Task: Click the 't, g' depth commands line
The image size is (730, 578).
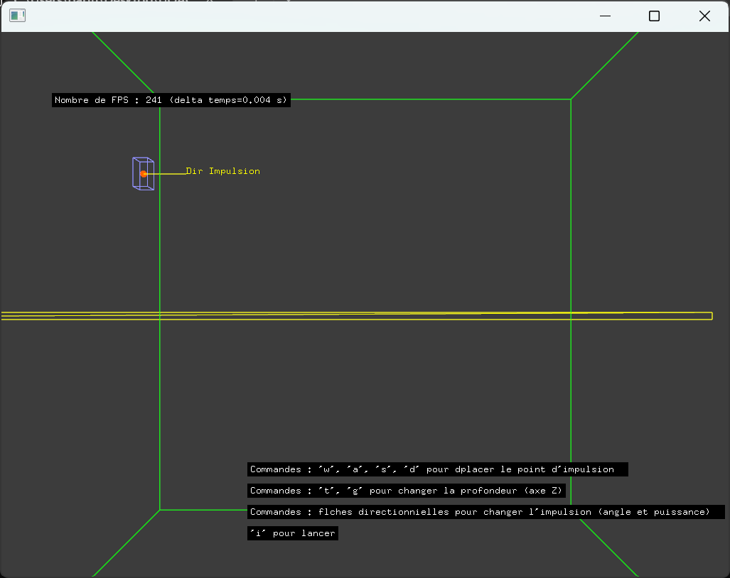Action: click(x=407, y=491)
